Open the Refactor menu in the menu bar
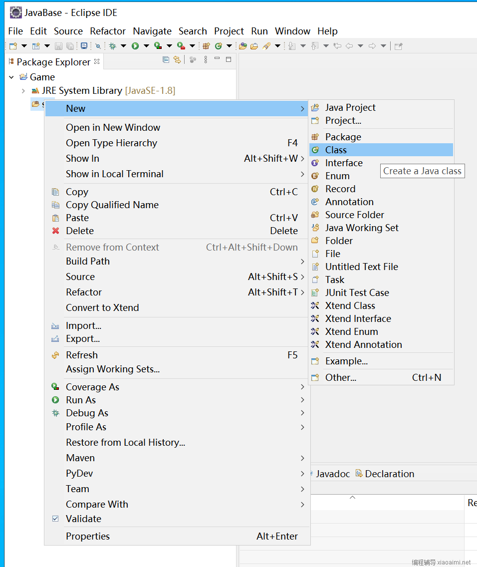Image resolution: width=477 pixels, height=567 pixels. point(108,31)
